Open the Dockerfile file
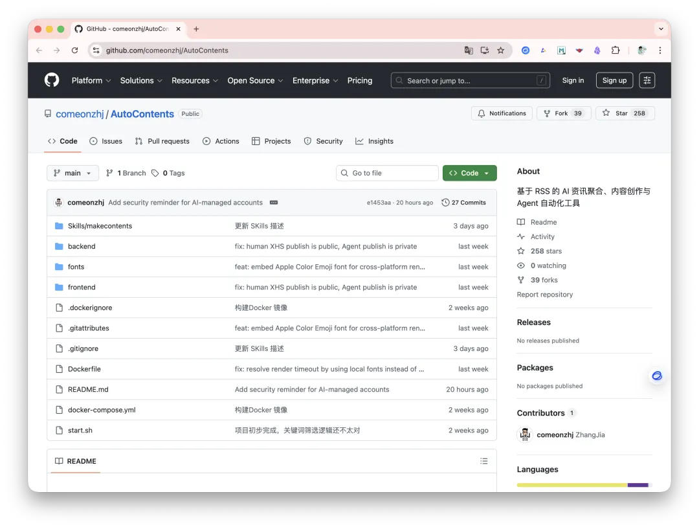 (x=84, y=369)
